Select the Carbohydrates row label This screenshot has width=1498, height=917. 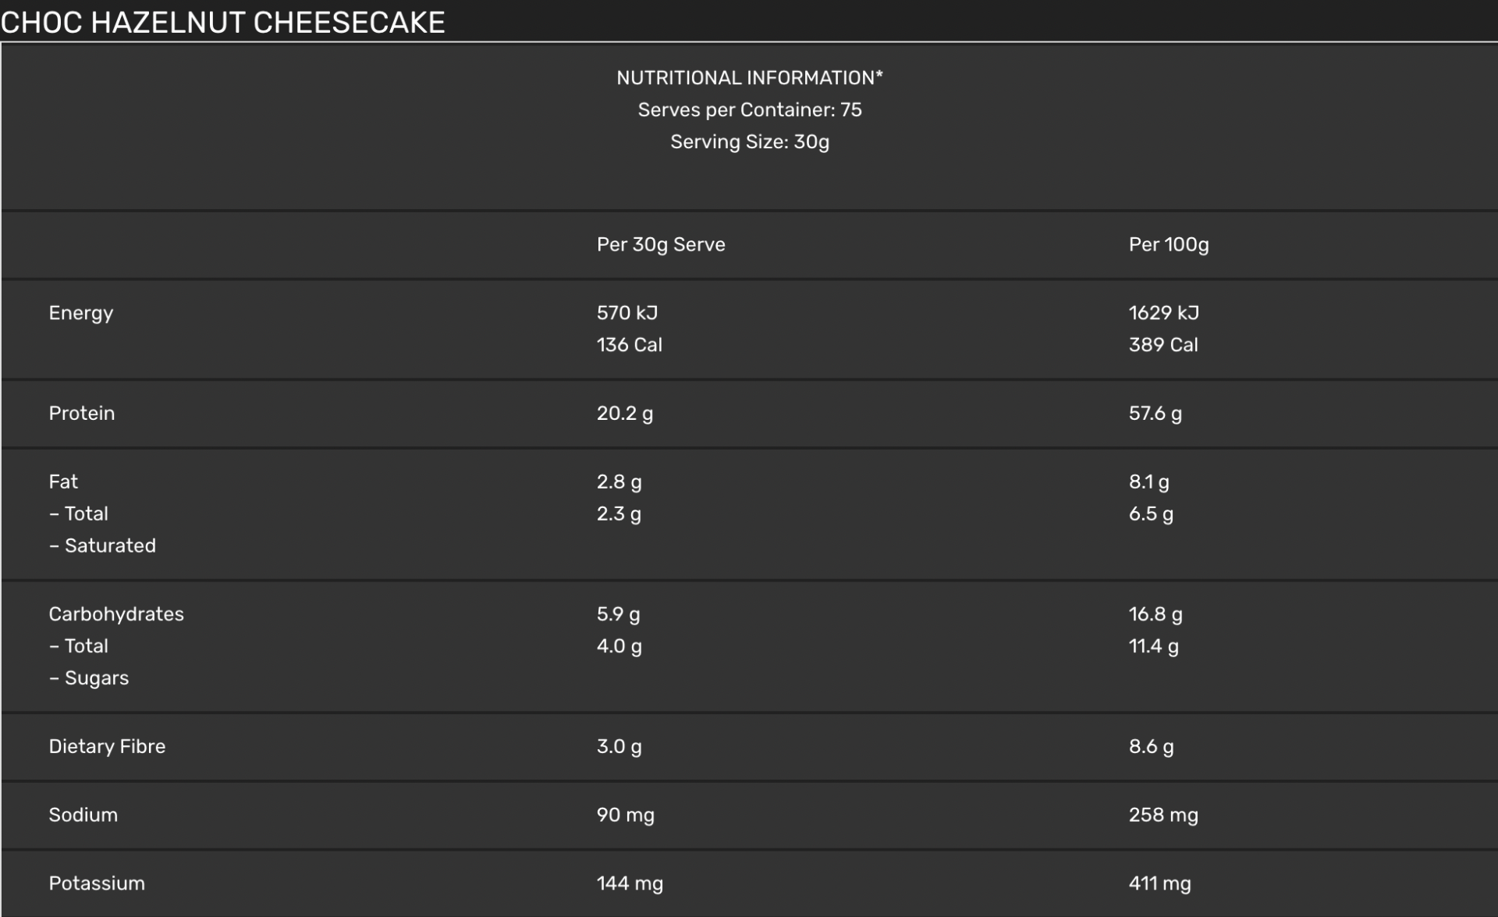pos(116,615)
